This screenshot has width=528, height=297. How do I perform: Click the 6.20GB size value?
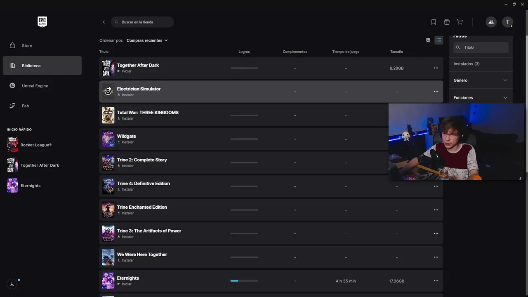click(x=396, y=68)
